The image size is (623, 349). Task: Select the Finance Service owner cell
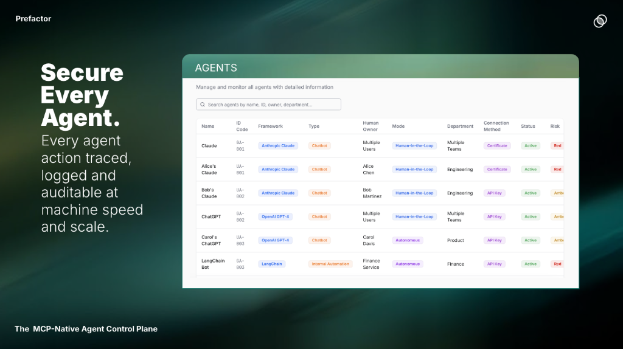(371, 264)
